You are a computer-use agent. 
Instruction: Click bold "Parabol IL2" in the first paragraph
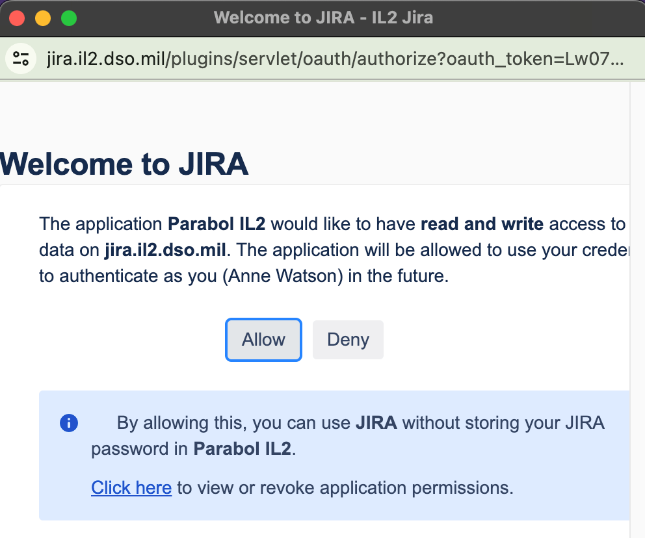(x=217, y=224)
